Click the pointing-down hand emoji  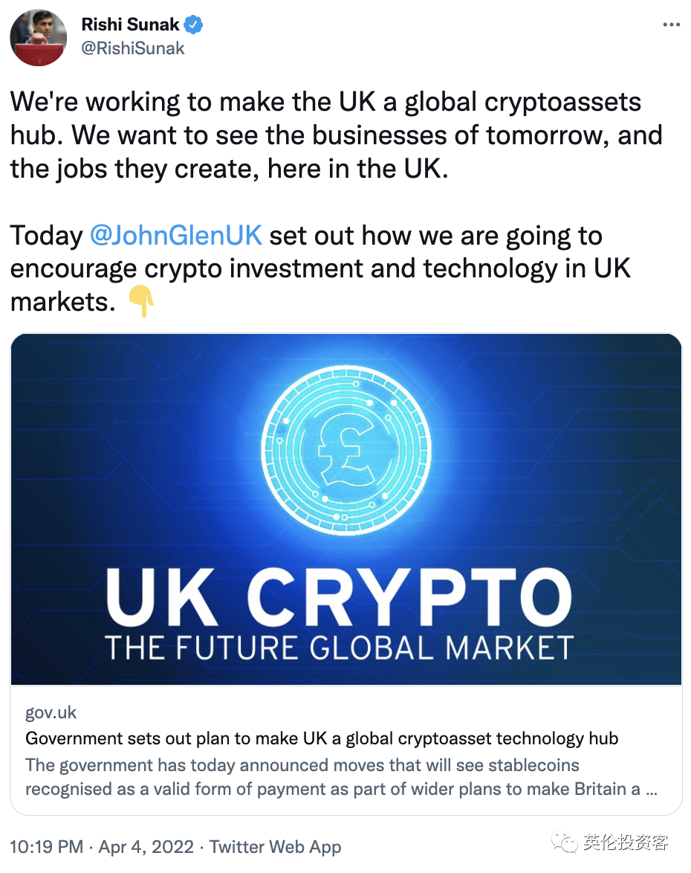click(x=140, y=303)
